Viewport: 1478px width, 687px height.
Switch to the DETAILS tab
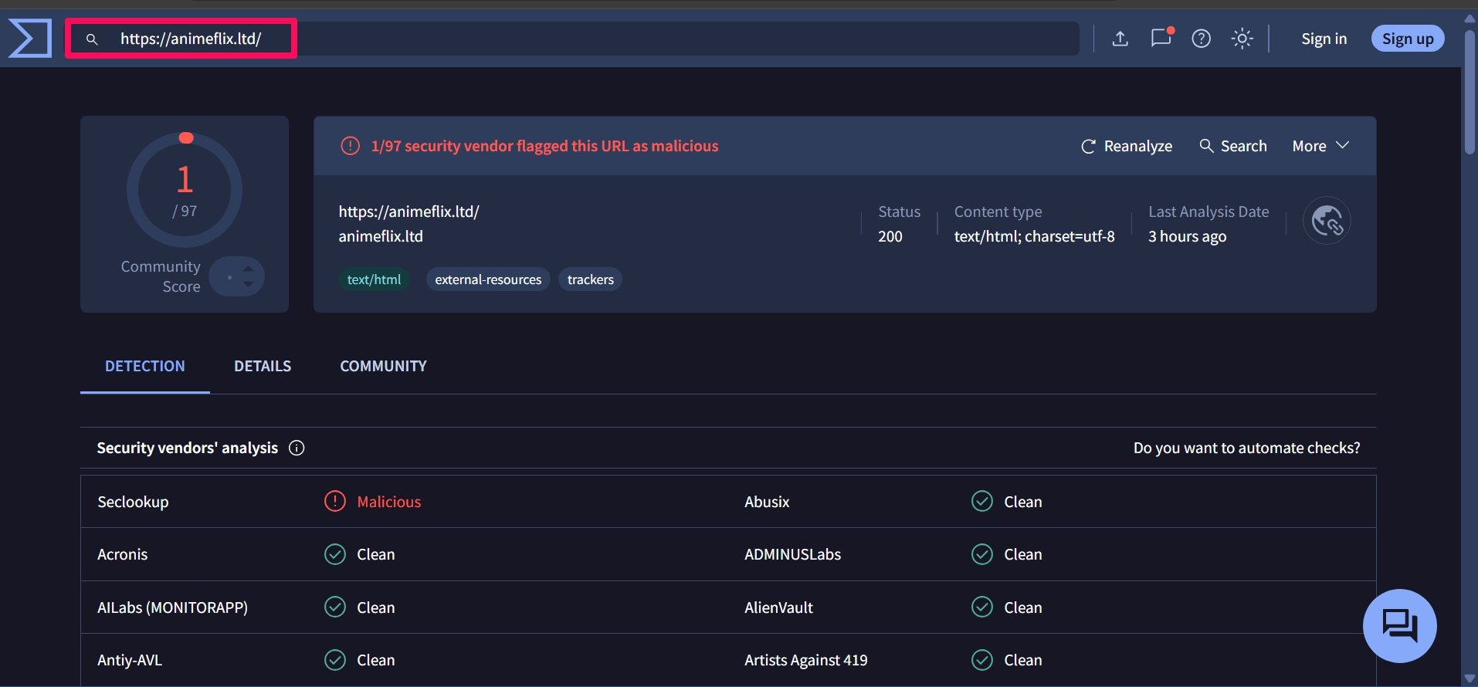coord(263,366)
